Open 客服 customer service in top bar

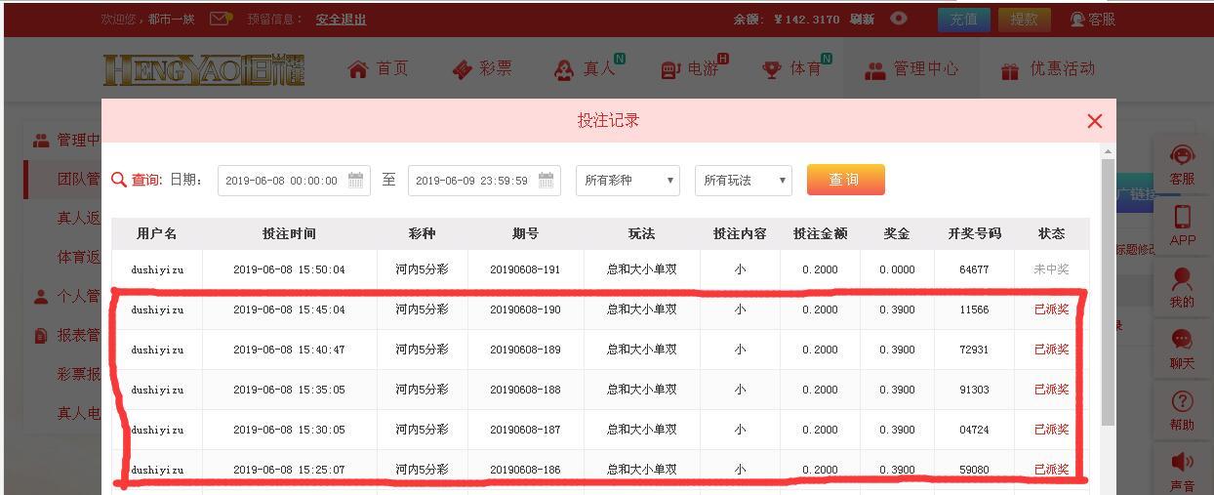(x=1093, y=20)
